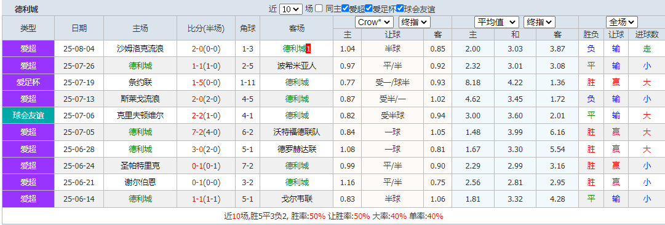Click the 爱足杯 type cell
665x225 pixels.
[x=28, y=83]
